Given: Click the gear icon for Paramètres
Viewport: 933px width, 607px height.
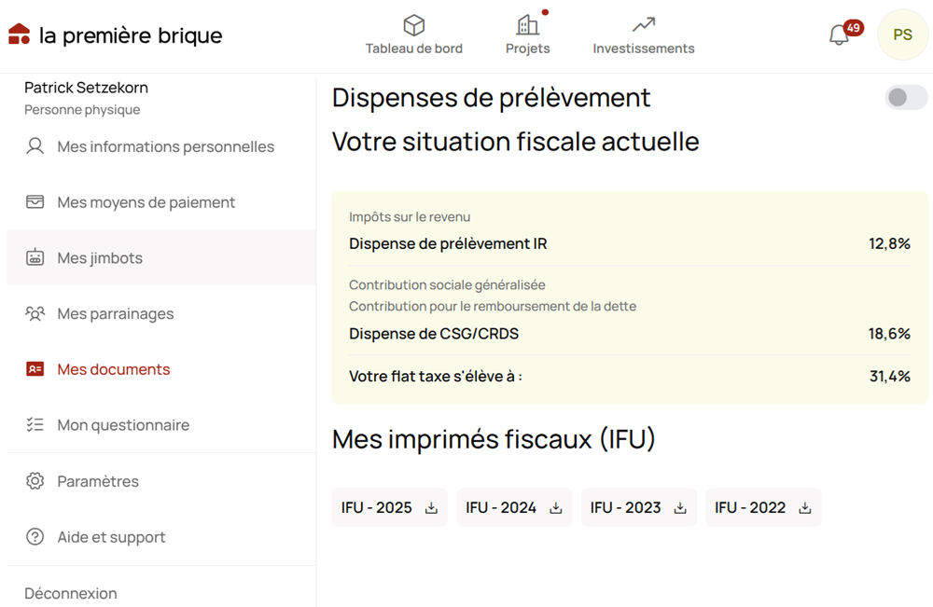Looking at the screenshot, I should (35, 480).
